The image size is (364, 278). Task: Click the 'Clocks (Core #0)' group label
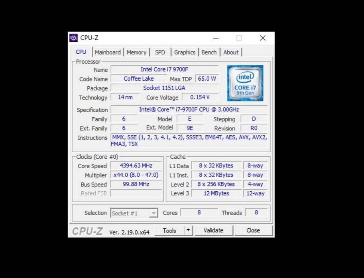coord(97,157)
